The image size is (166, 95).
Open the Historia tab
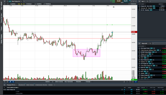50,85
